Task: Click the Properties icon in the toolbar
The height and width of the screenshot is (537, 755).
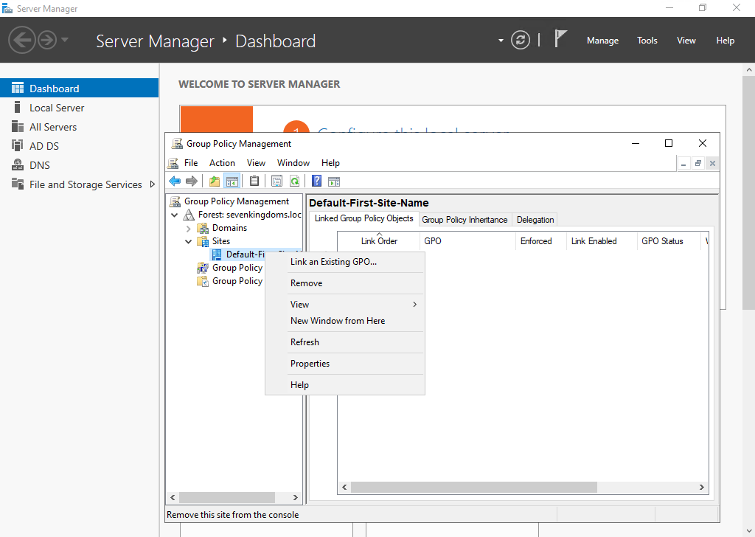Action: click(254, 181)
